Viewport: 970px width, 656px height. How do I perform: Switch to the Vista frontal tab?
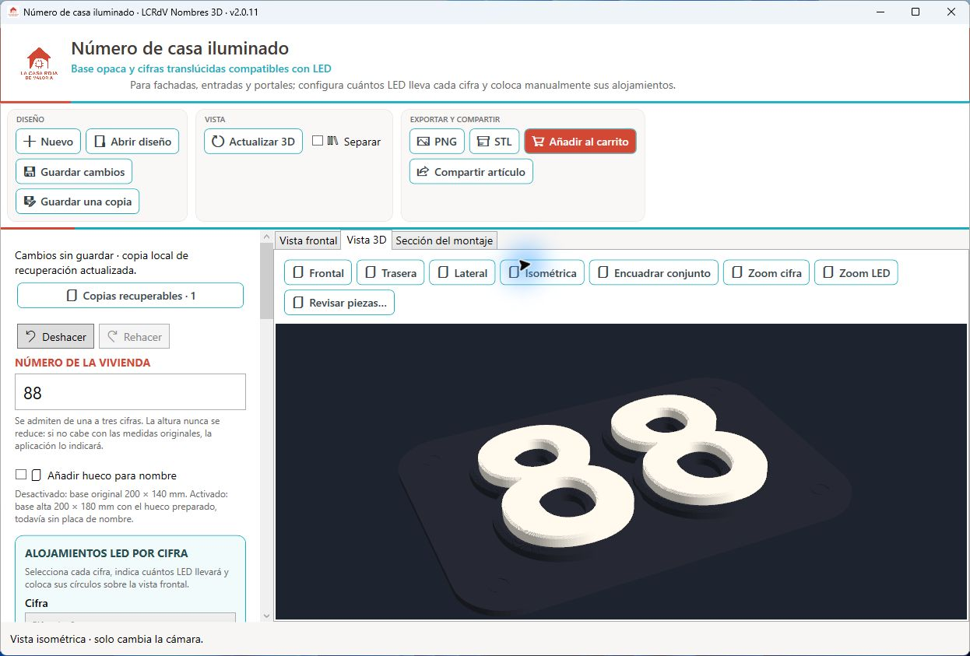click(308, 240)
